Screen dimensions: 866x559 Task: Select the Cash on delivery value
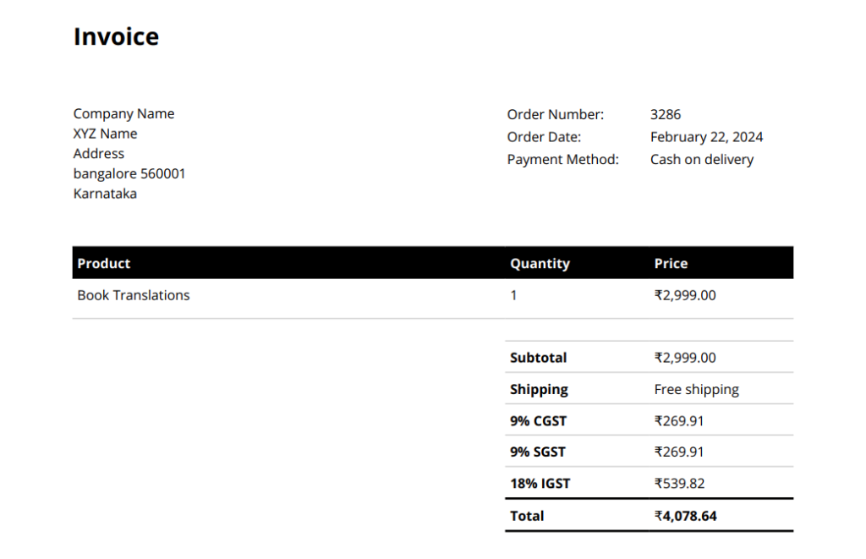tap(701, 159)
